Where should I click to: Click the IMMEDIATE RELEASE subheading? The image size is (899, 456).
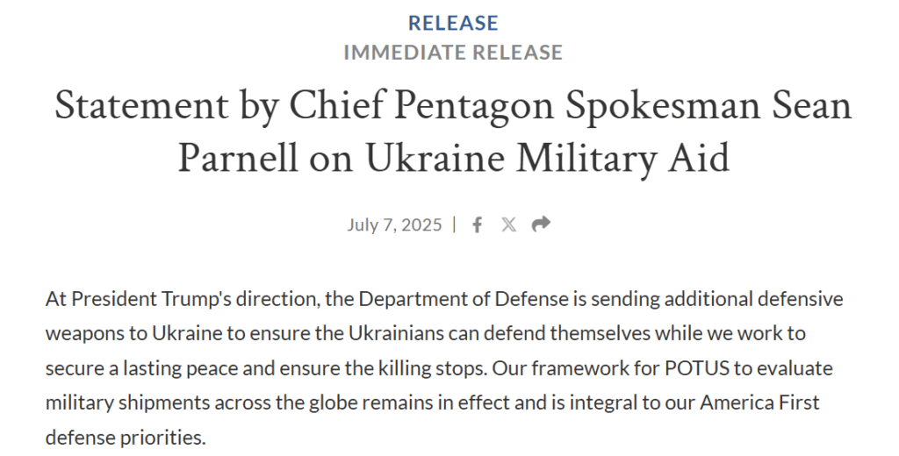[x=453, y=53]
